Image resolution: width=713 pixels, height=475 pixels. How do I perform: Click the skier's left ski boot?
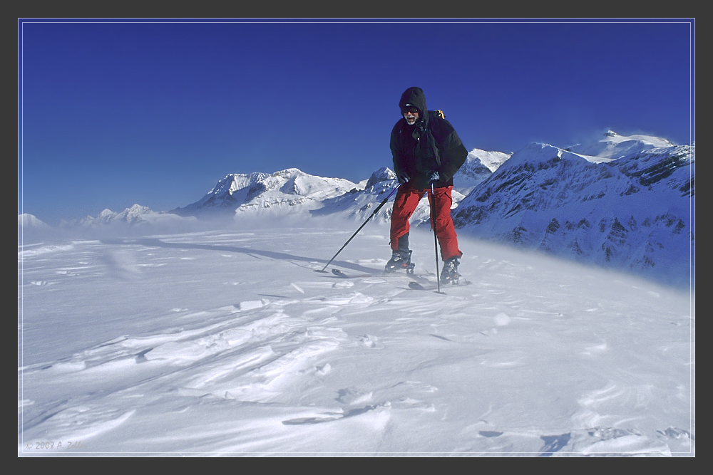(401, 262)
